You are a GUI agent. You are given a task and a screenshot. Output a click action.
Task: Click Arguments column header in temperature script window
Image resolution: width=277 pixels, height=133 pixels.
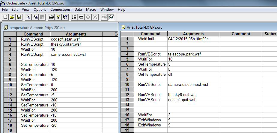(x=76, y=34)
